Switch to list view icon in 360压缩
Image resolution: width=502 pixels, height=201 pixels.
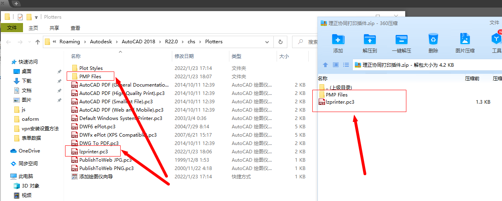346,65
